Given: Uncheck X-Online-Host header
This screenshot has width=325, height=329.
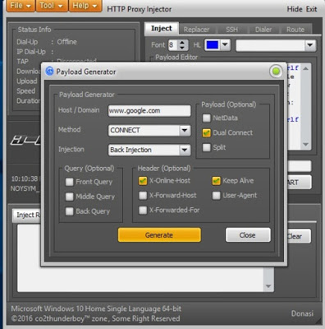Looking at the screenshot, I should 143,181.
